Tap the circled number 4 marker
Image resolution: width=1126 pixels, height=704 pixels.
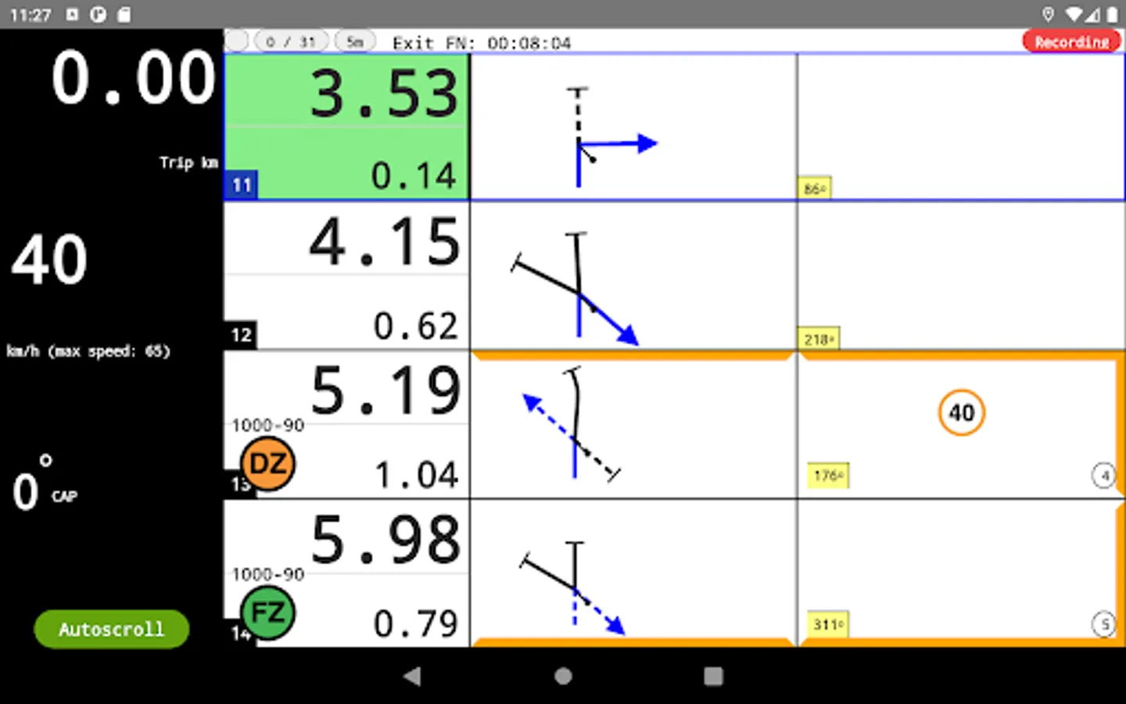pos(1104,475)
